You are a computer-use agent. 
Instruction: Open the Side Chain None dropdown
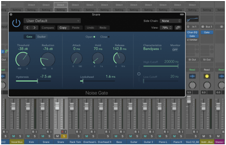171,21
